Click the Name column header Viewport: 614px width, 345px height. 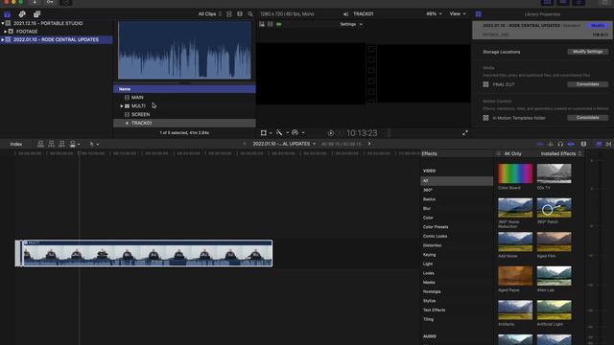(x=184, y=89)
